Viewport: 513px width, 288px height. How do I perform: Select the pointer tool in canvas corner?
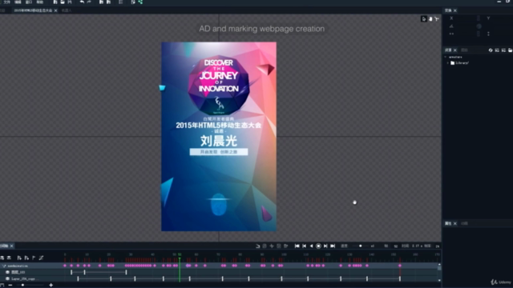click(424, 19)
